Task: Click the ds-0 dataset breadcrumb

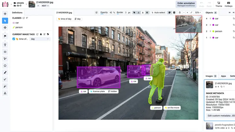Action: point(18,6)
